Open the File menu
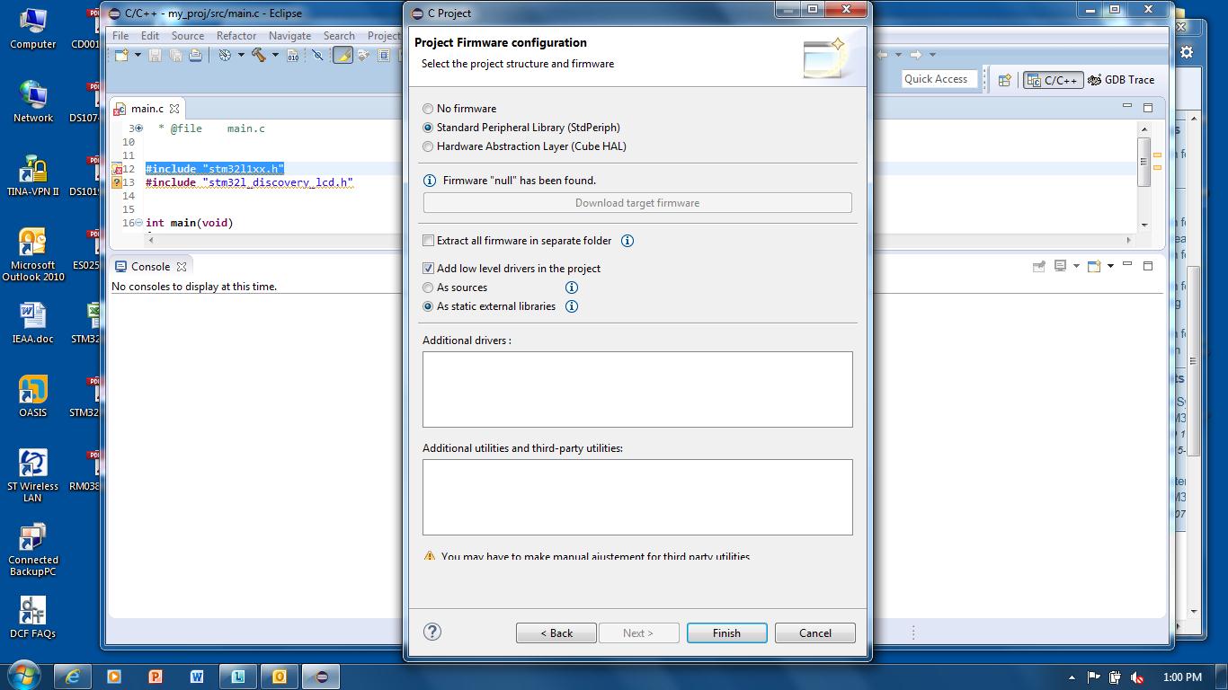This screenshot has width=1228, height=690. click(x=120, y=36)
